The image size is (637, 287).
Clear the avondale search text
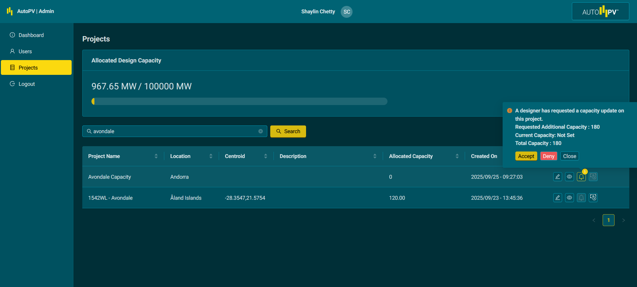[x=260, y=131]
